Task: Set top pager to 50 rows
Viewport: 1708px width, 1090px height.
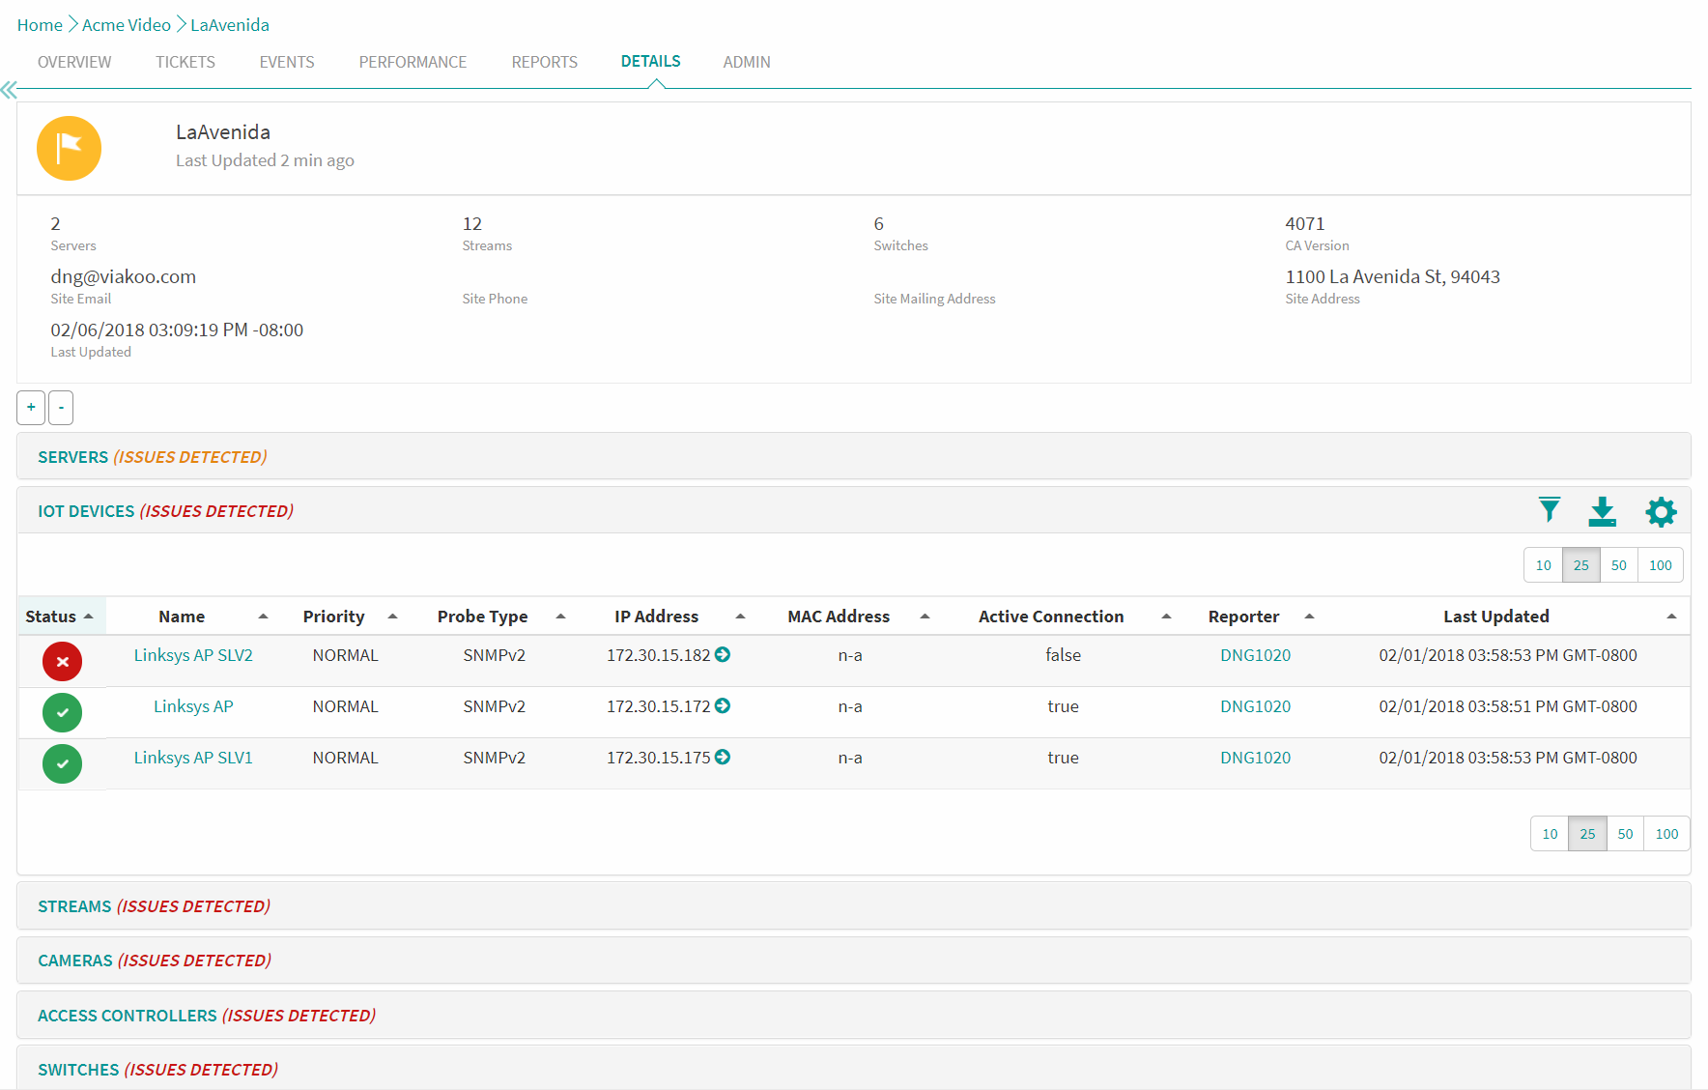Action: (x=1619, y=565)
